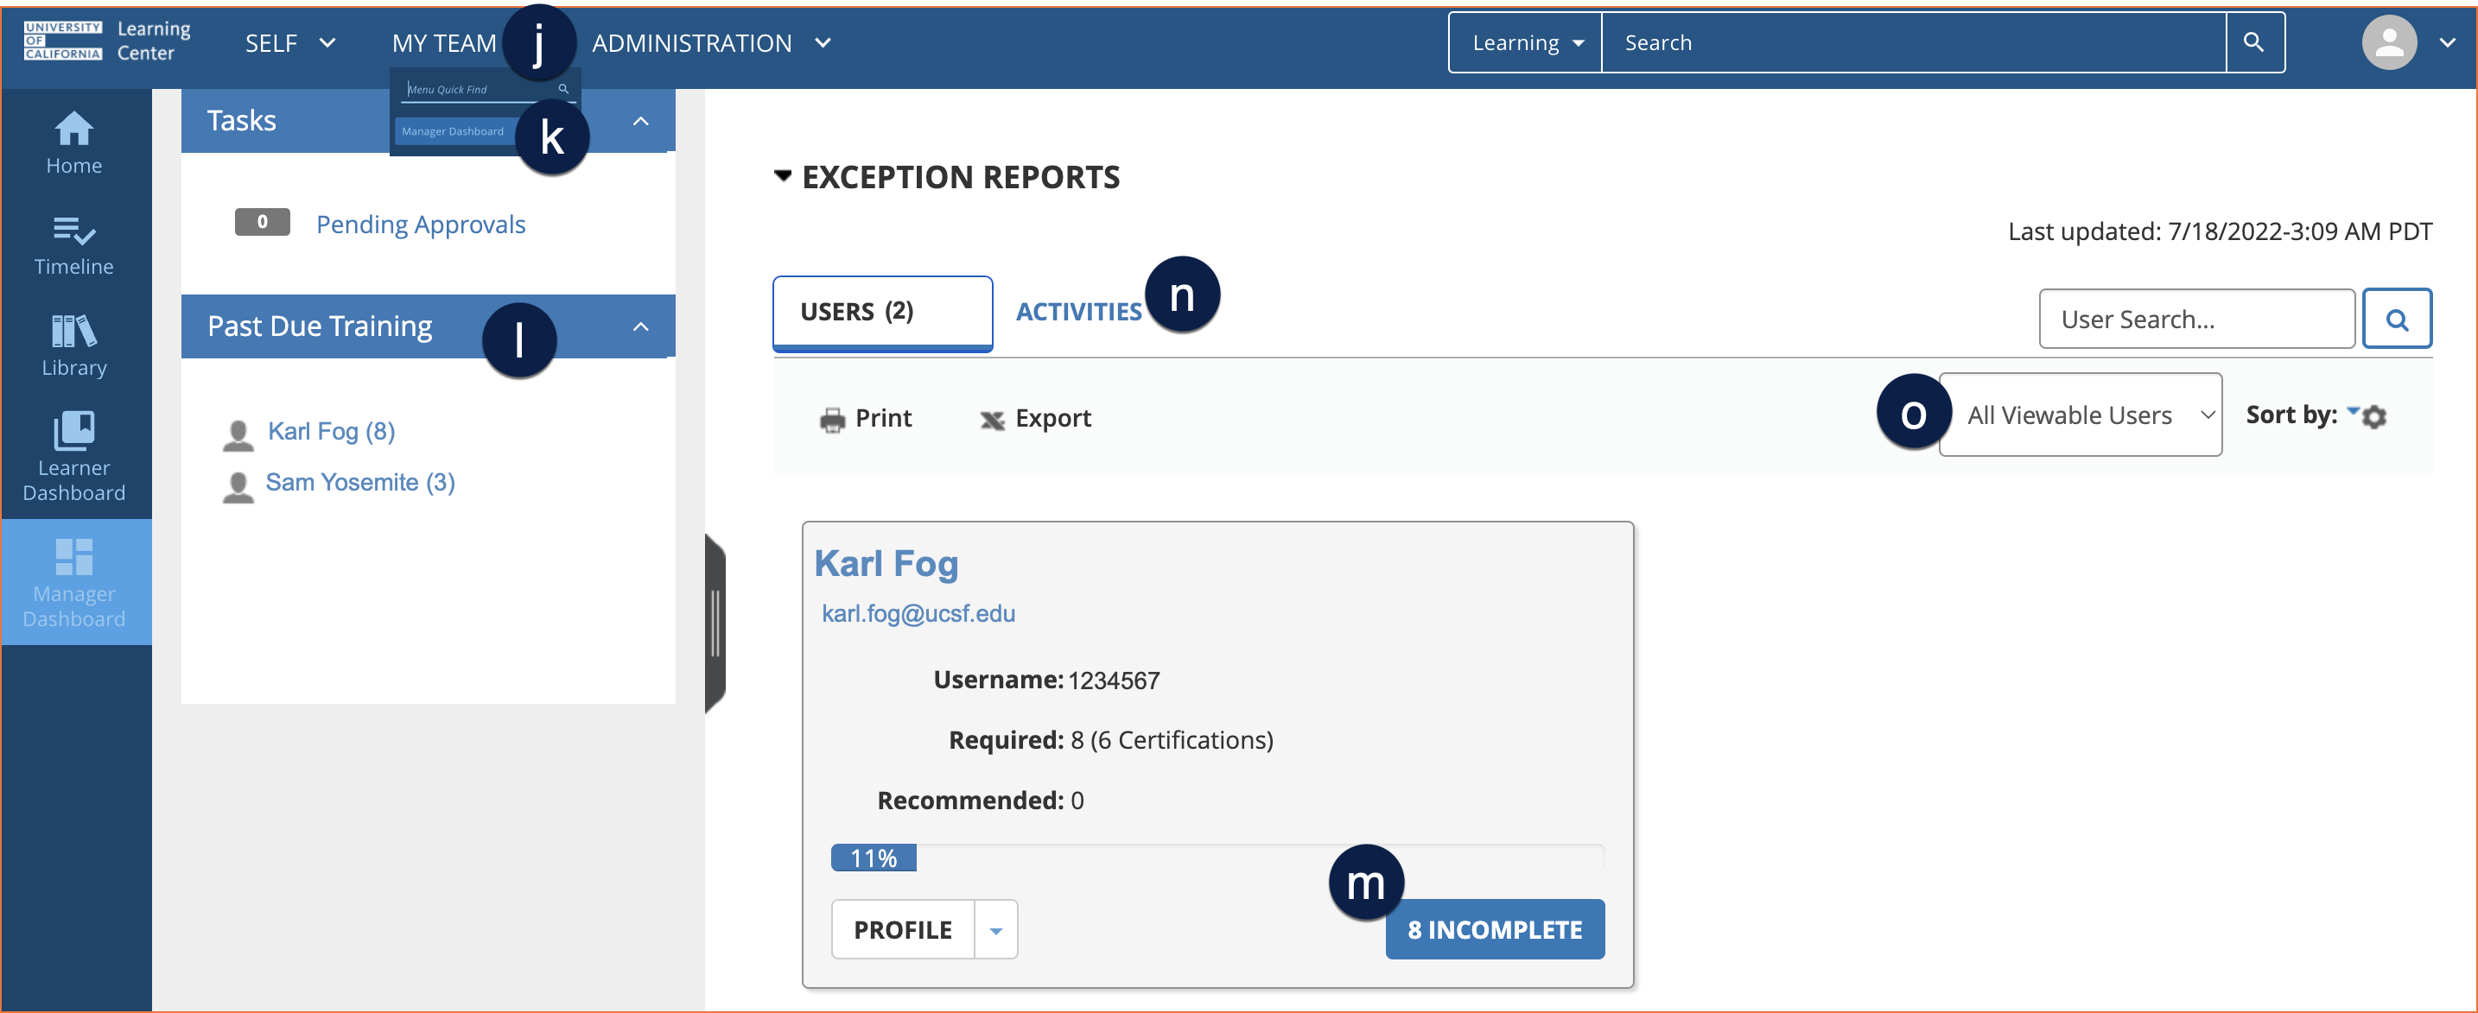This screenshot has height=1013, width=2478.
Task: Select Manager Dashboard in the MY TEAM menu
Action: pyautogui.click(x=453, y=131)
